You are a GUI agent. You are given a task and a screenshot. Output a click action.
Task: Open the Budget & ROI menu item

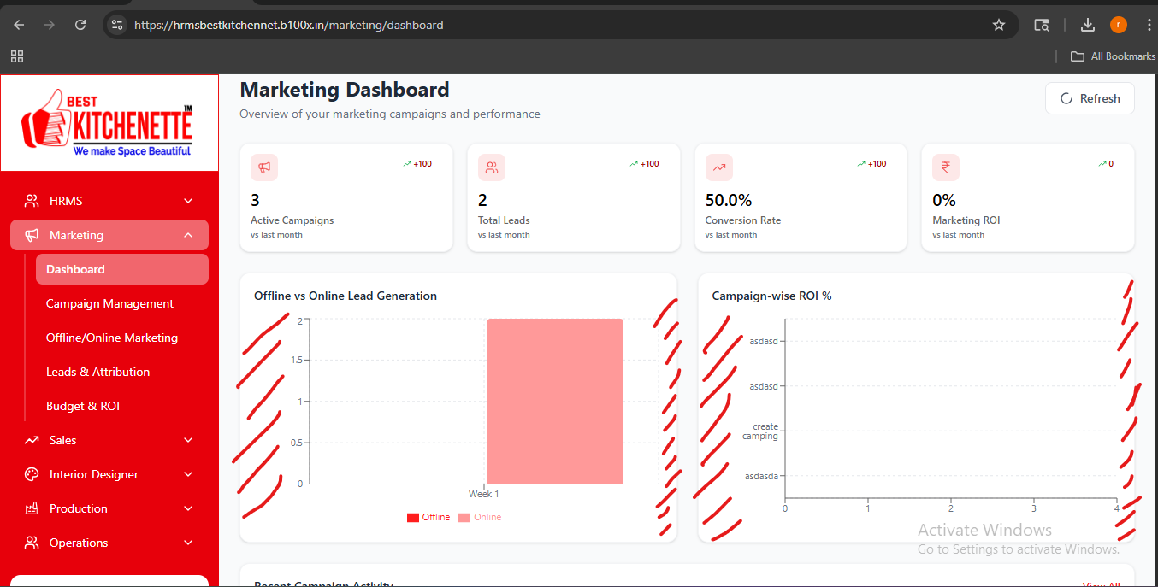click(x=122, y=406)
